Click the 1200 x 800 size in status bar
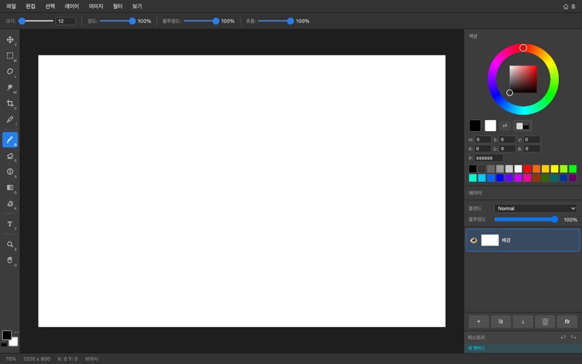The width and height of the screenshot is (582, 364). pos(37,359)
